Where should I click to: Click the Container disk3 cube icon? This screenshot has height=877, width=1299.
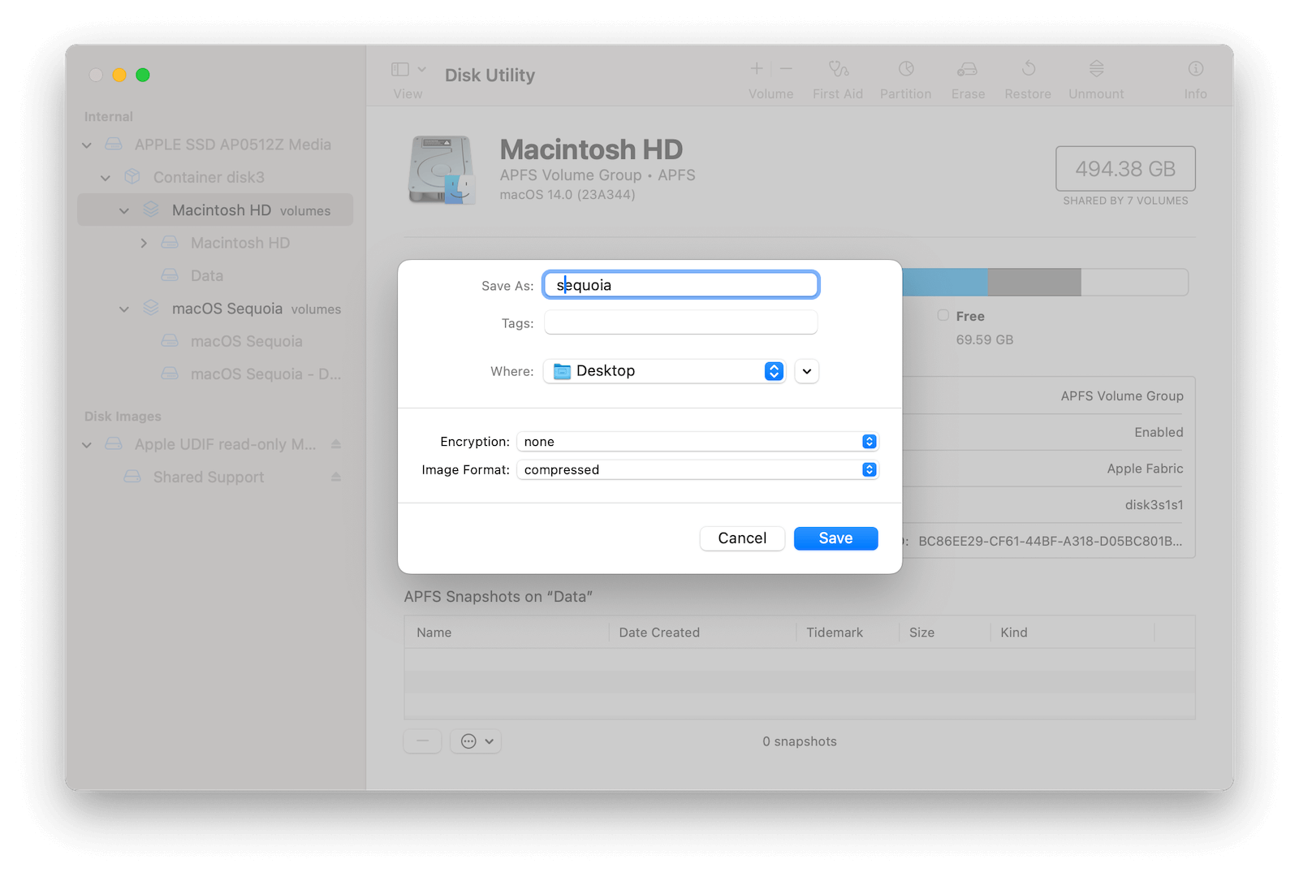[132, 177]
